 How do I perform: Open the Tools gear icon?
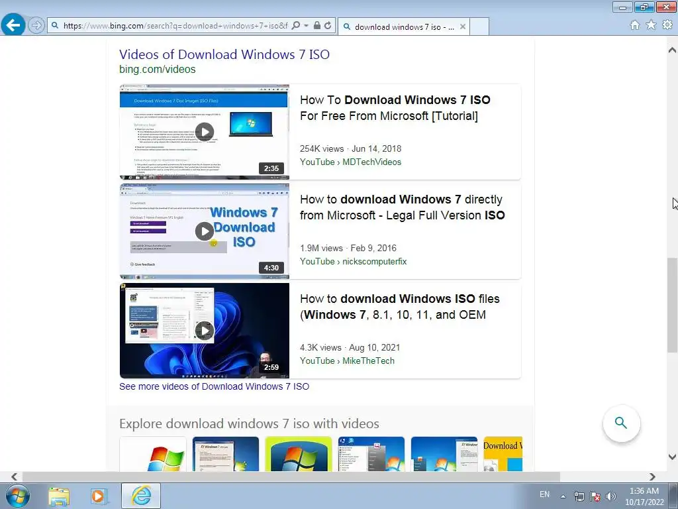pos(667,25)
